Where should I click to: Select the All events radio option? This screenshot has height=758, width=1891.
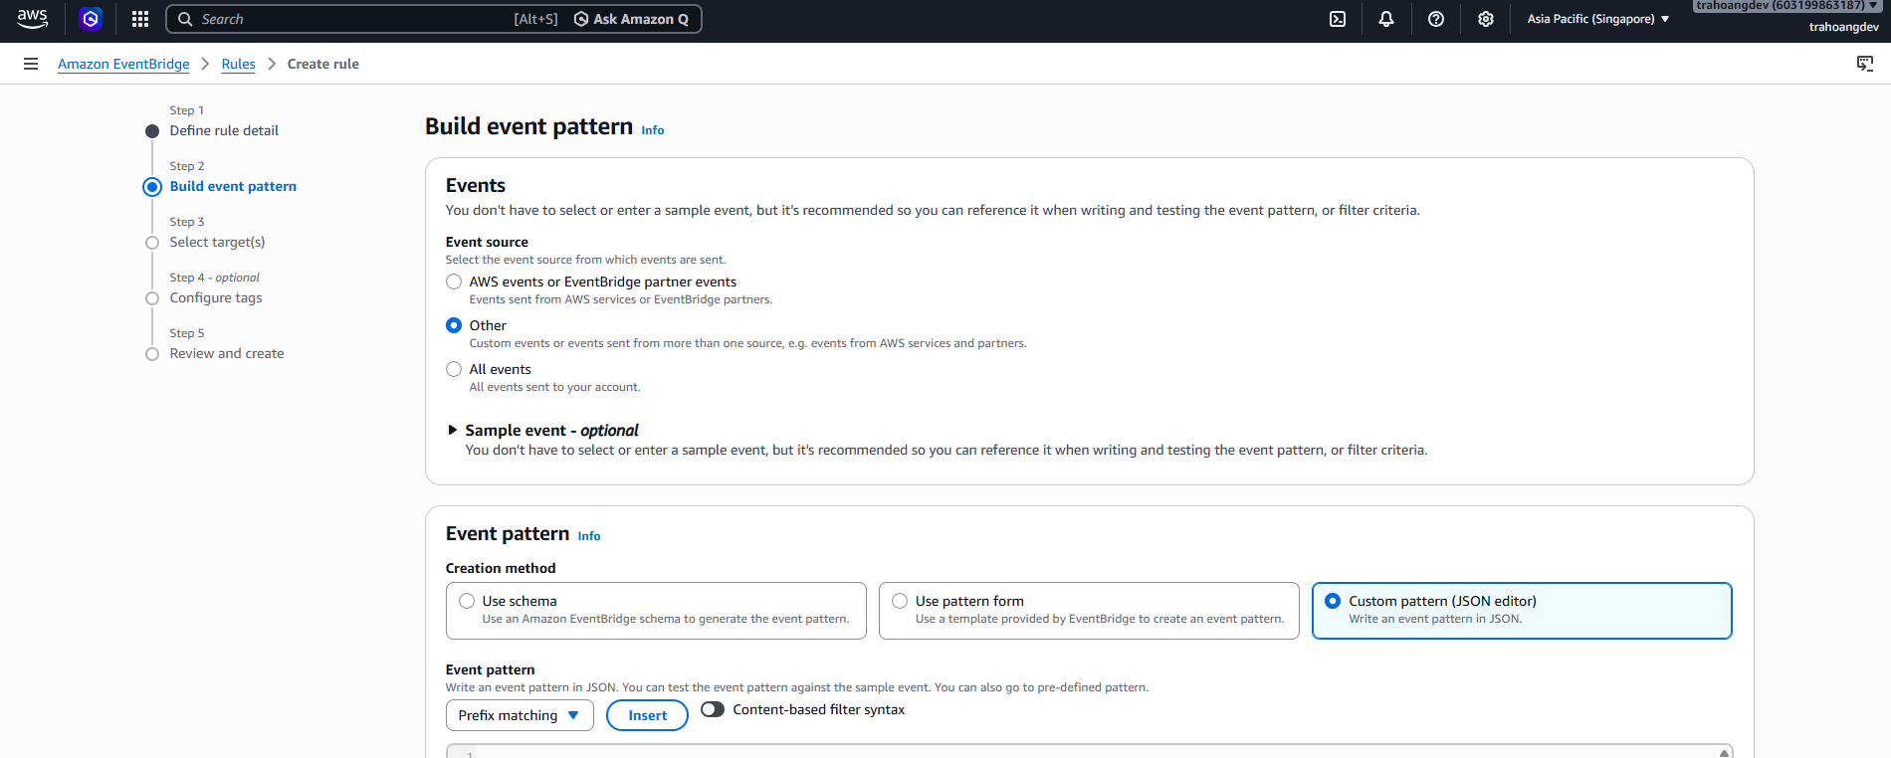tap(454, 369)
